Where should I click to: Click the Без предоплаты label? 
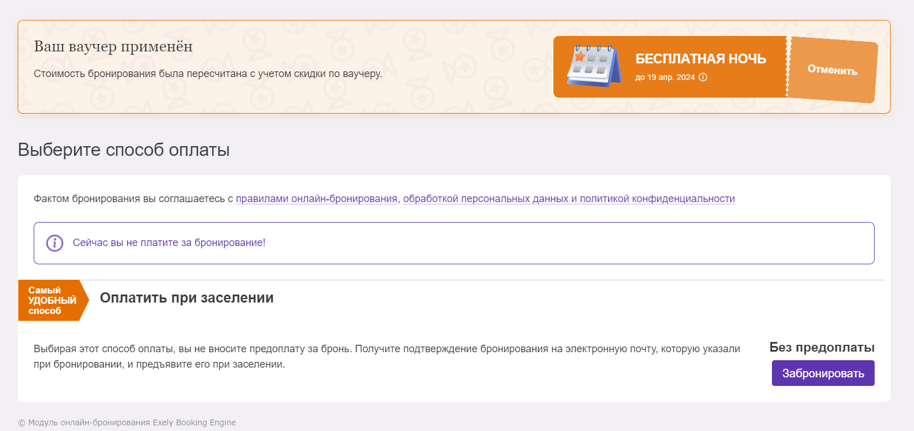point(822,347)
